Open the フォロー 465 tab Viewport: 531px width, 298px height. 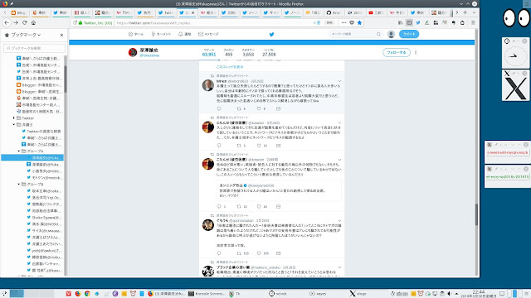[229, 52]
